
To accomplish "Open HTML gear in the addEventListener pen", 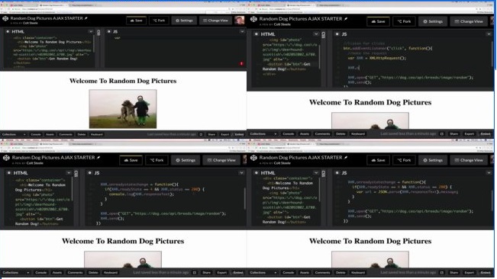I will [x=257, y=34].
